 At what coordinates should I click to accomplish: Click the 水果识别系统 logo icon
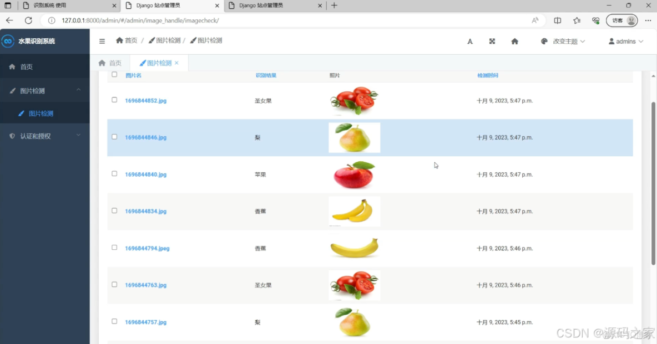click(x=8, y=40)
